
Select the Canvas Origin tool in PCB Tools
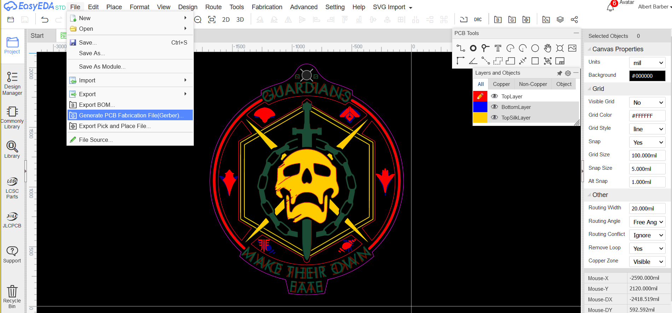460,61
